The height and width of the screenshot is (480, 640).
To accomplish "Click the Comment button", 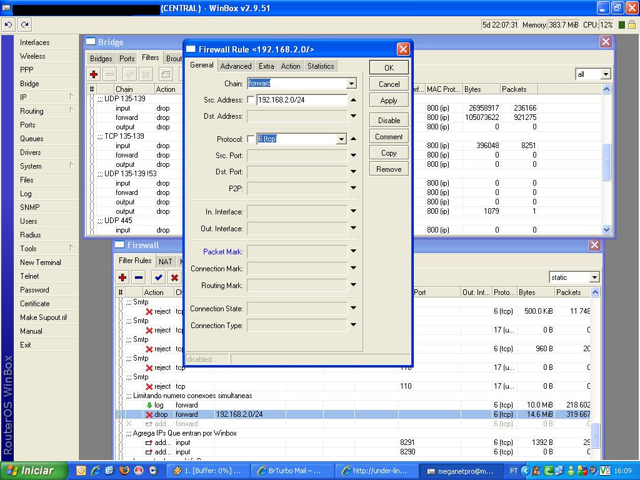I will (389, 137).
